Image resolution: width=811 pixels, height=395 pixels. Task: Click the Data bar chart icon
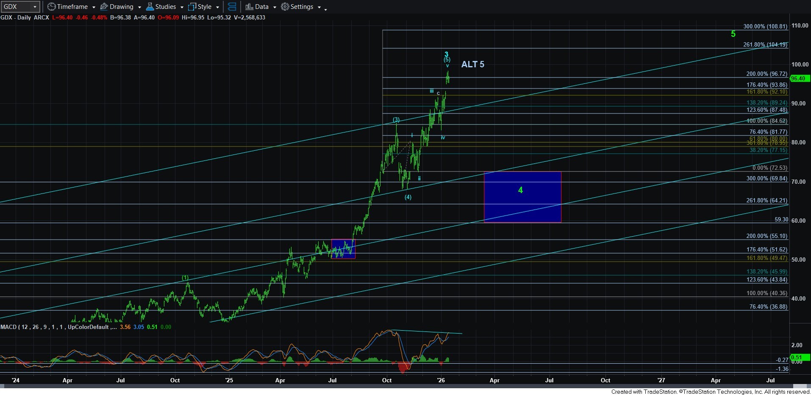pos(249,7)
